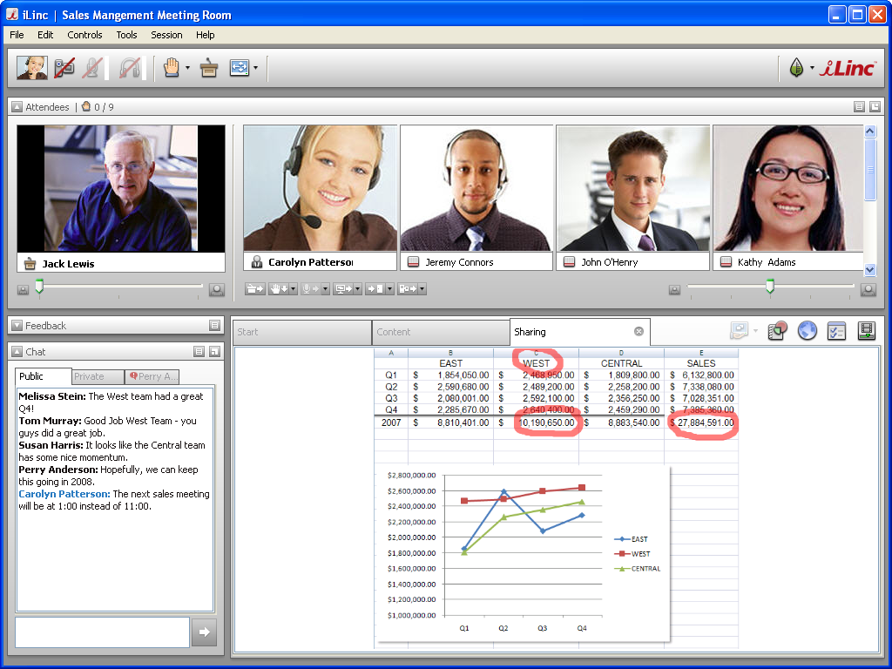Open the Session menu

click(x=166, y=35)
